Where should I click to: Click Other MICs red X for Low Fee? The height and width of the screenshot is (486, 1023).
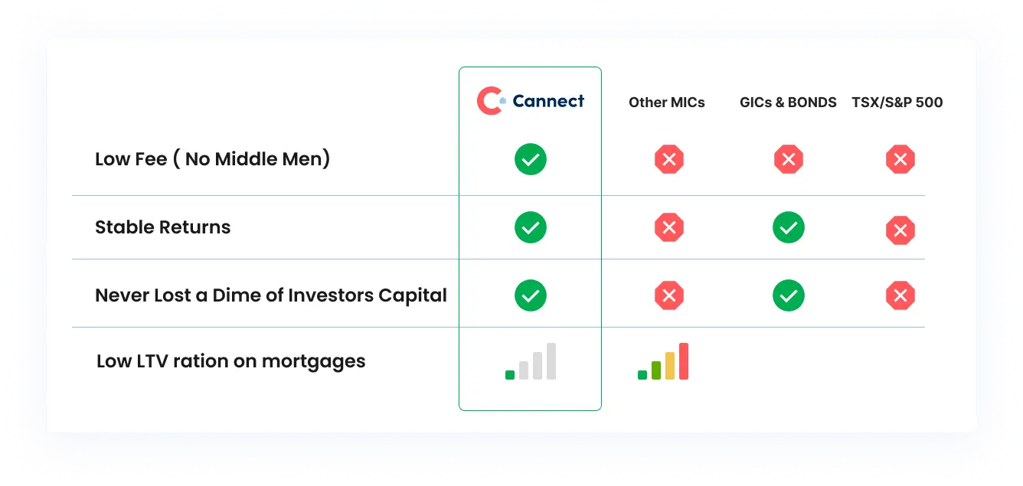coord(668,160)
